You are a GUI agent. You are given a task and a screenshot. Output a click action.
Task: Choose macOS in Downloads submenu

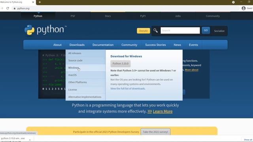[x=85, y=75]
